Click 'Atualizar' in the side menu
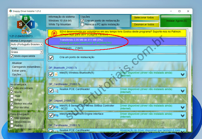 [17, 63]
